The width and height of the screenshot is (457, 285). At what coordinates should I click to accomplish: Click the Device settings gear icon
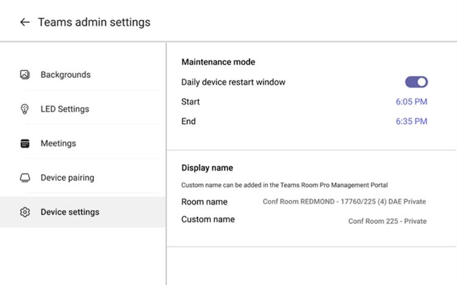(25, 213)
